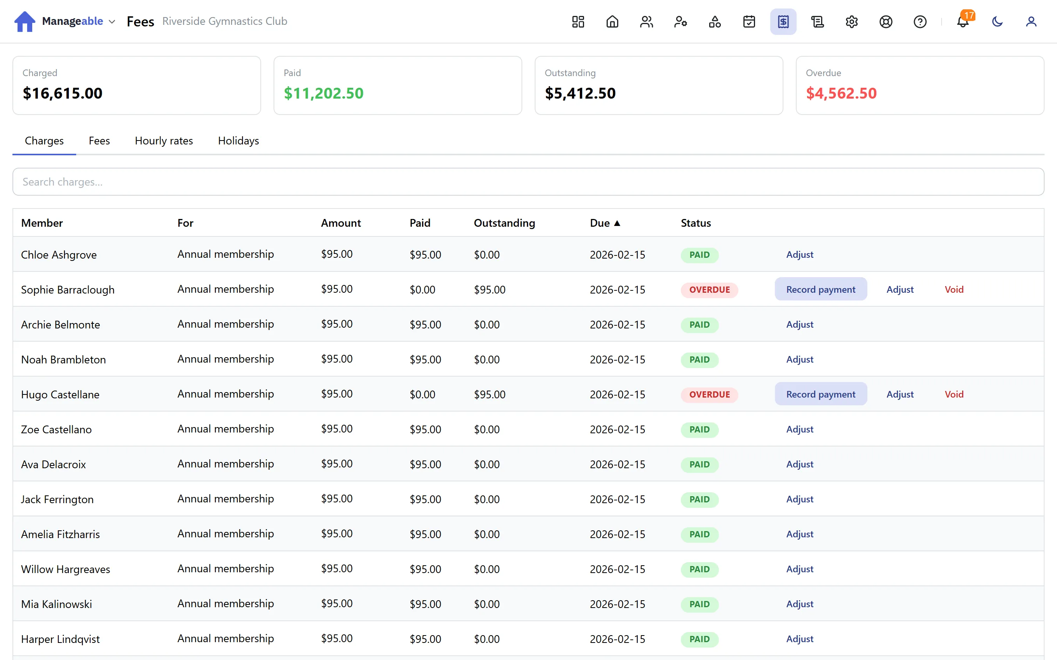
Task: Adjust Hugo Castellane's charge
Action: (x=900, y=394)
